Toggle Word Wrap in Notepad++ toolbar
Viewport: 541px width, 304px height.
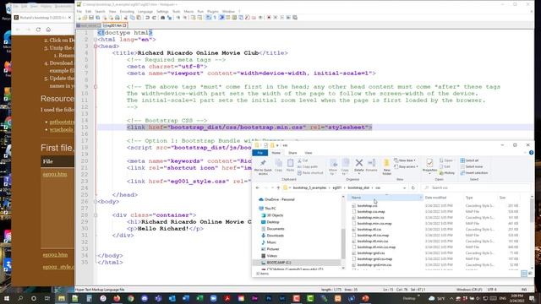point(208,18)
